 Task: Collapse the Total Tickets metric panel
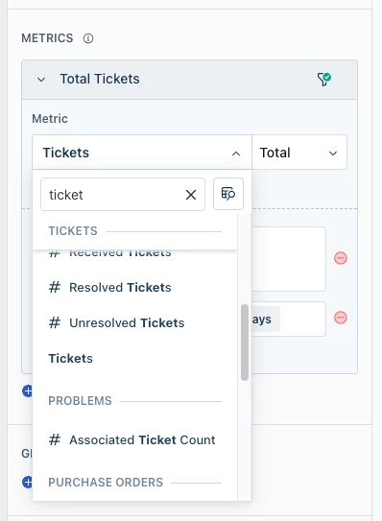pos(41,80)
